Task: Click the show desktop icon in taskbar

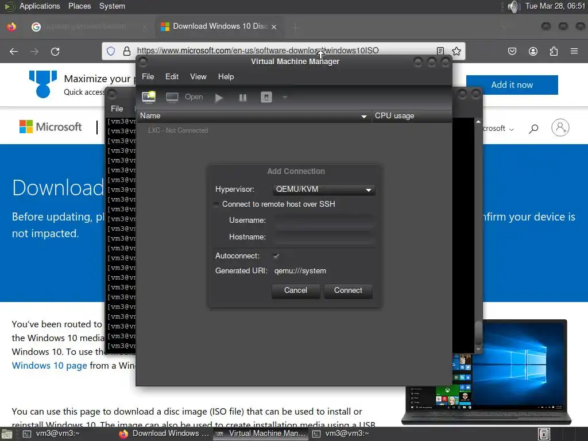Action: 7,434
